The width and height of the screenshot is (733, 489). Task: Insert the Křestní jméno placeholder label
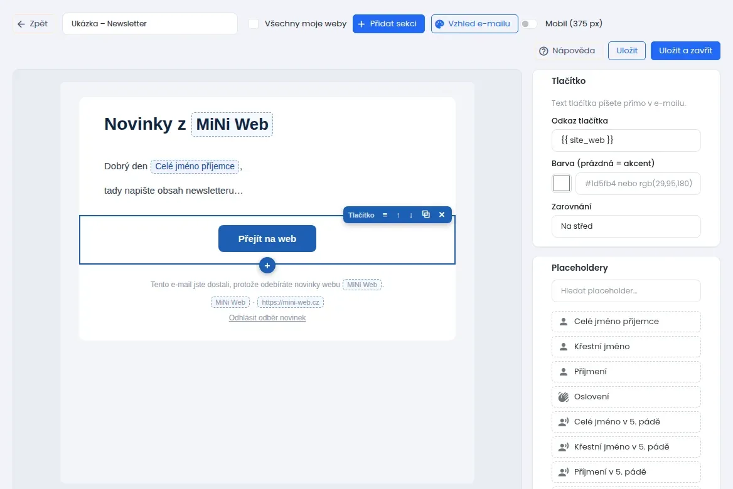point(602,347)
